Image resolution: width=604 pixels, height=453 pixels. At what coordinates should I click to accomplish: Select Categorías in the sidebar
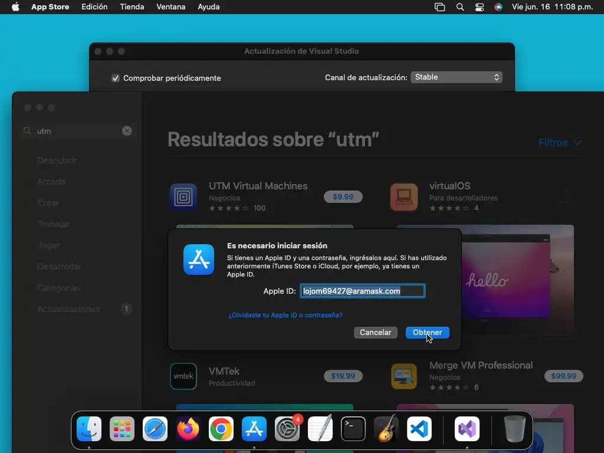click(x=59, y=288)
